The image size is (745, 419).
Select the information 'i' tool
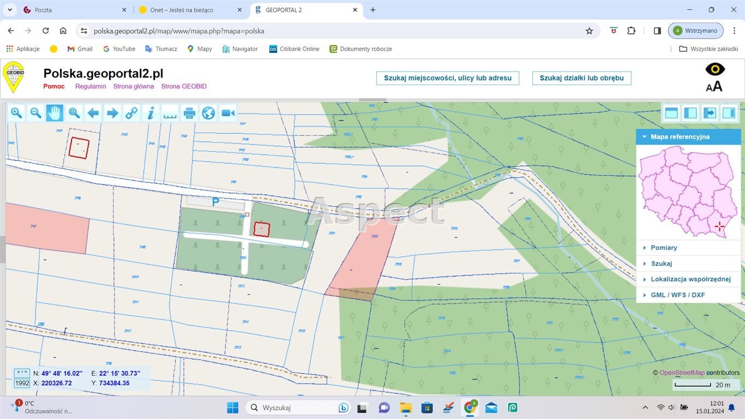[151, 113]
